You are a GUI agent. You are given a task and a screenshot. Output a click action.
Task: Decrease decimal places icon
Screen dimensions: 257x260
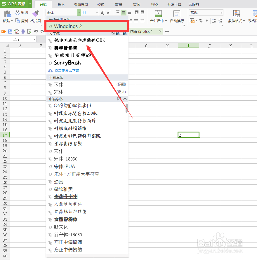pyautogui.click(x=220, y=21)
